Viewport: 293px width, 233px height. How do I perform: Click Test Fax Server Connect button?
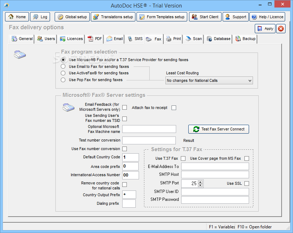pyautogui.click(x=219, y=129)
